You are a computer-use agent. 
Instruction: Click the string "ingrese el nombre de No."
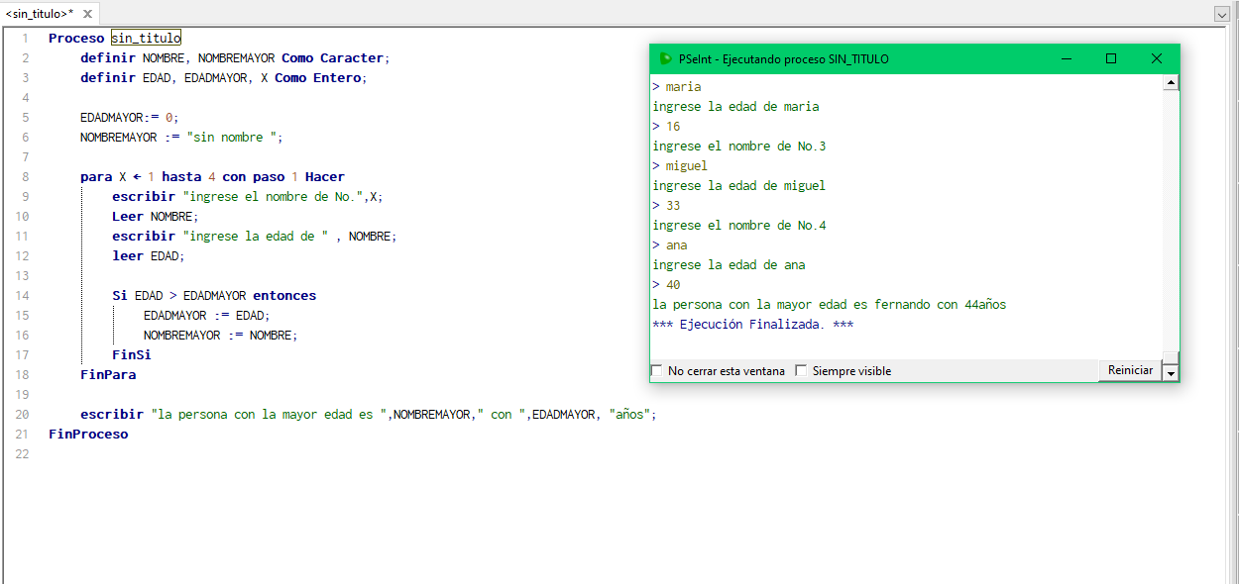[x=275, y=196]
